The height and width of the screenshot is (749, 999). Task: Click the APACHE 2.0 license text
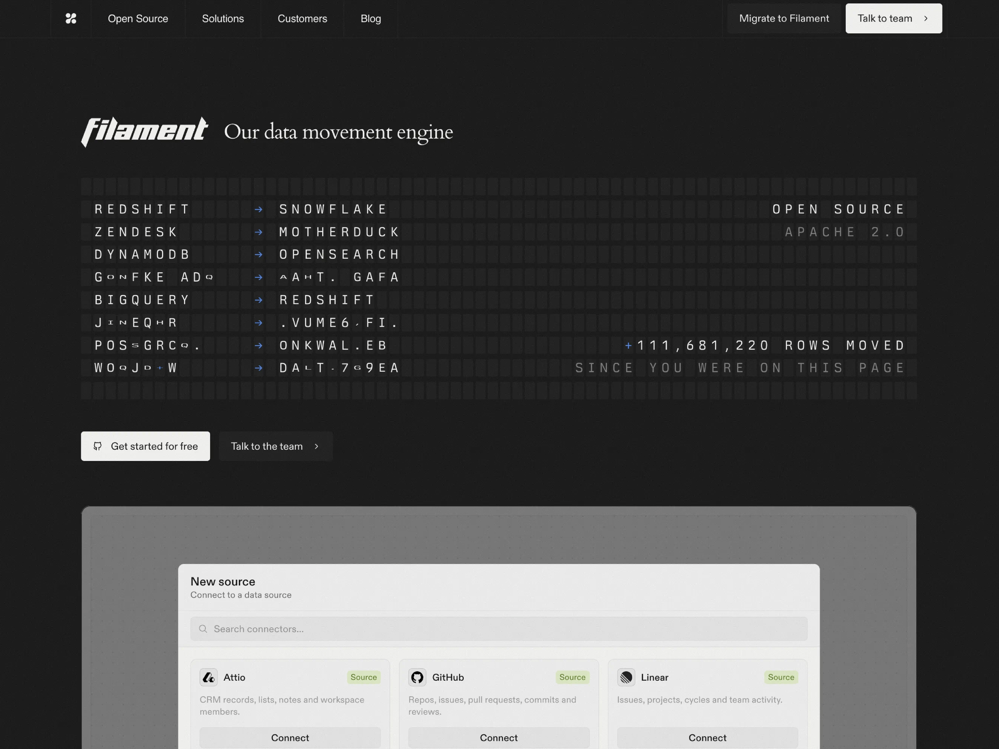coord(844,232)
